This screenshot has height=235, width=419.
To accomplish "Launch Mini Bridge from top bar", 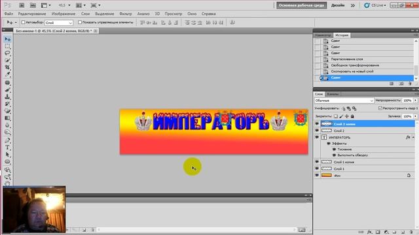I will (x=33, y=5).
